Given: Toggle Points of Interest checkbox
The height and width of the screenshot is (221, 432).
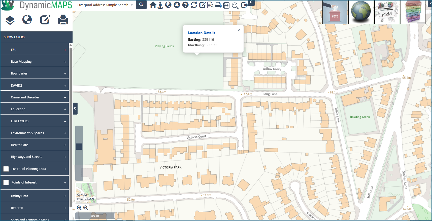Looking at the screenshot, I should pyautogui.click(x=6, y=182).
